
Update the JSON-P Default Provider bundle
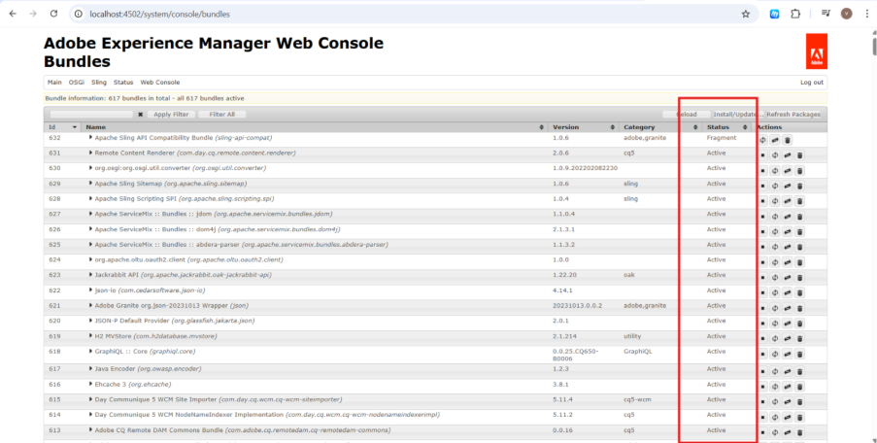click(788, 324)
